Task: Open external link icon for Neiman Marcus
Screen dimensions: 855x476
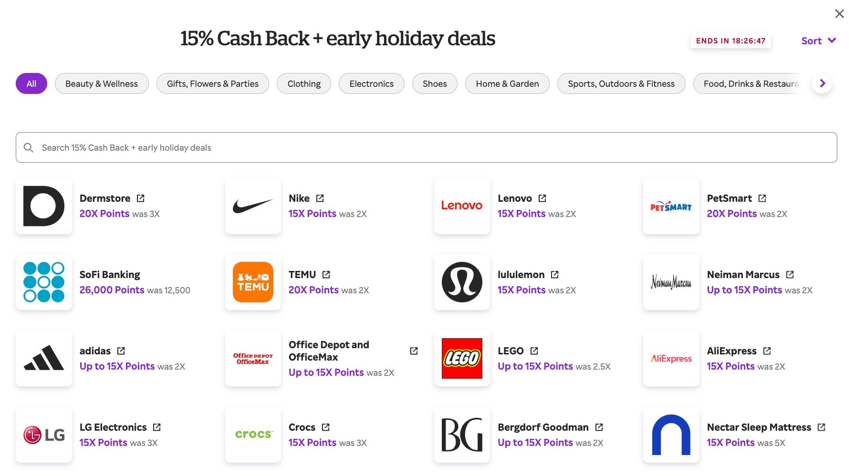Action: [x=790, y=275]
